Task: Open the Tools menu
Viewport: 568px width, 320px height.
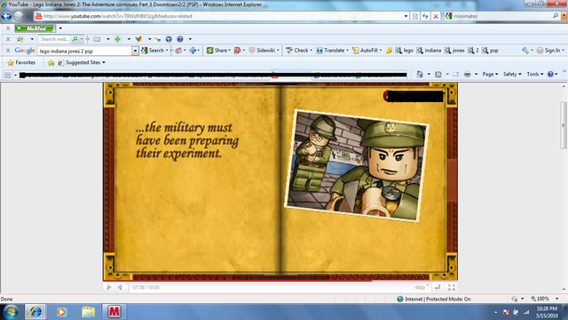Action: [534, 74]
